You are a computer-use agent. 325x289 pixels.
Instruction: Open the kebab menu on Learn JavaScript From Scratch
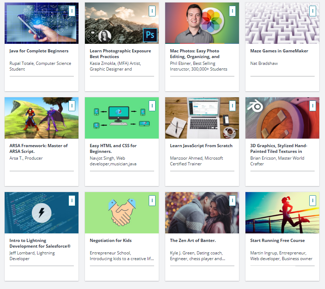[232, 105]
